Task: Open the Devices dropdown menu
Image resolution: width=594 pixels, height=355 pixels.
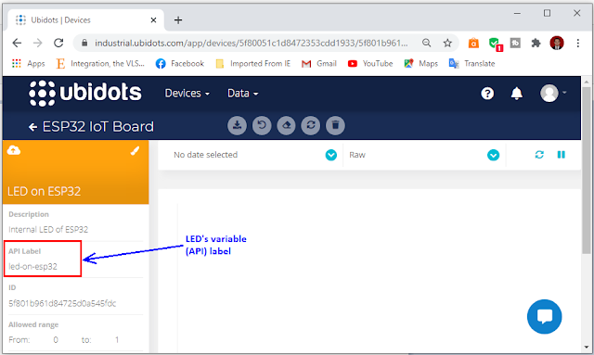Action: [187, 94]
